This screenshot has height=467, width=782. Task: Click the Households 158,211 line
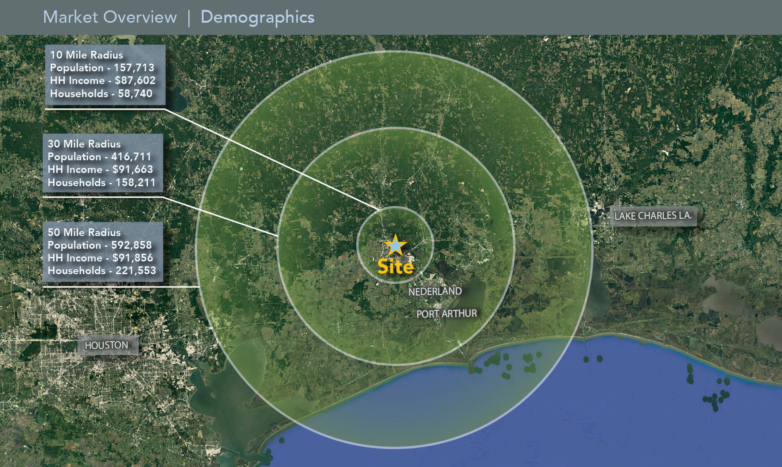[101, 182]
